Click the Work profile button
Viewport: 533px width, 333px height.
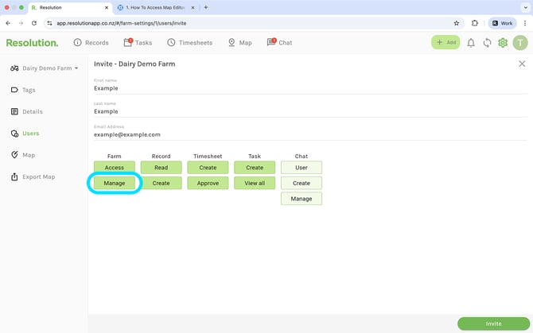[503, 23]
